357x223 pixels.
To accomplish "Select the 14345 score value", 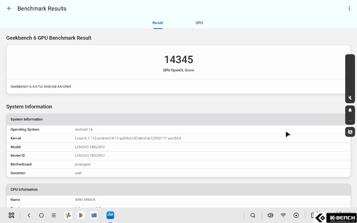I will coord(178,59).
